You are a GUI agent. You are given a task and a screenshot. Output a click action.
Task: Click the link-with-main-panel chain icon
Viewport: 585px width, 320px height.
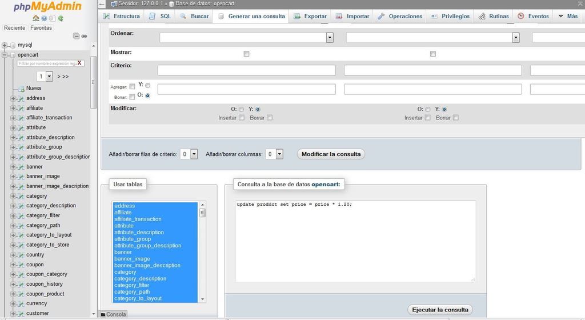[x=85, y=36]
